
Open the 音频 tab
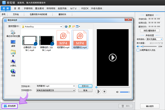pos(17,8)
